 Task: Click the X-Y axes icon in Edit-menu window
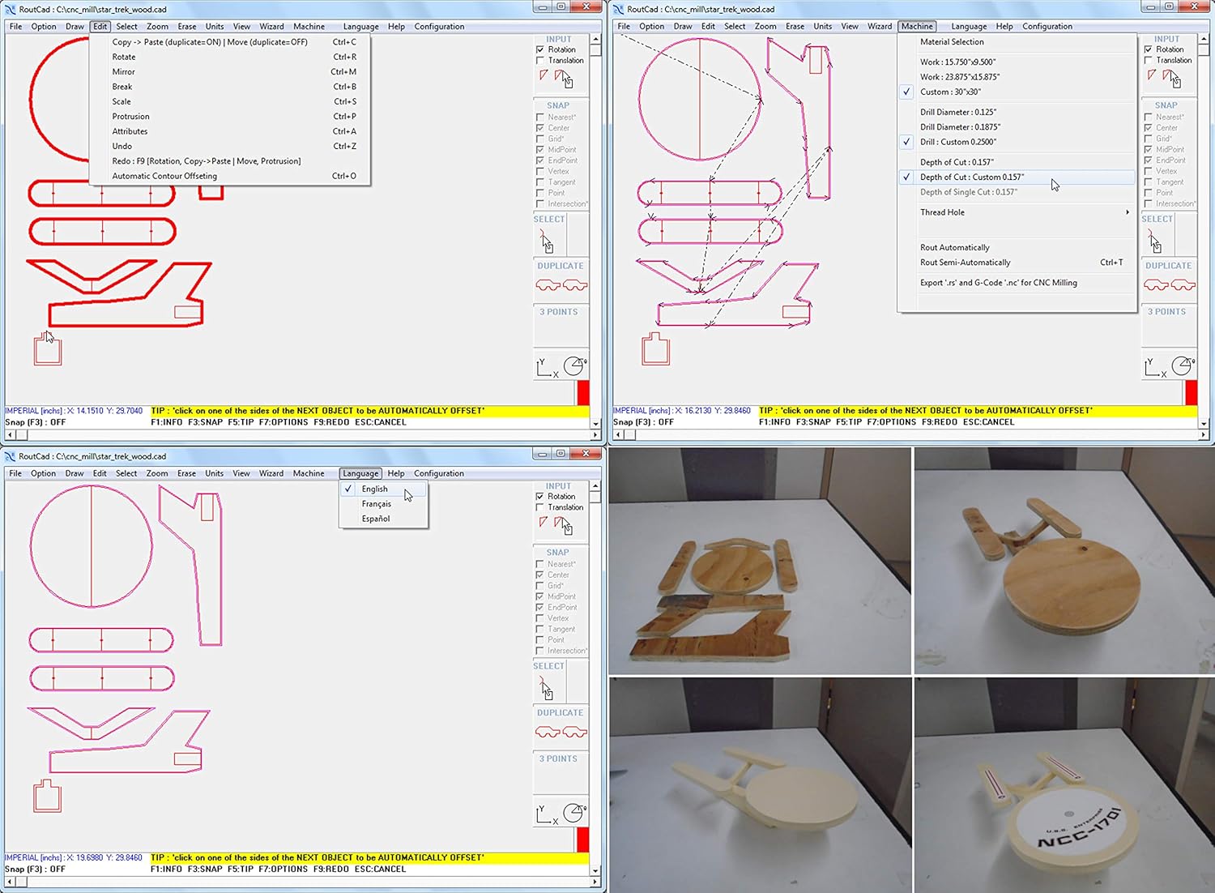click(x=547, y=368)
